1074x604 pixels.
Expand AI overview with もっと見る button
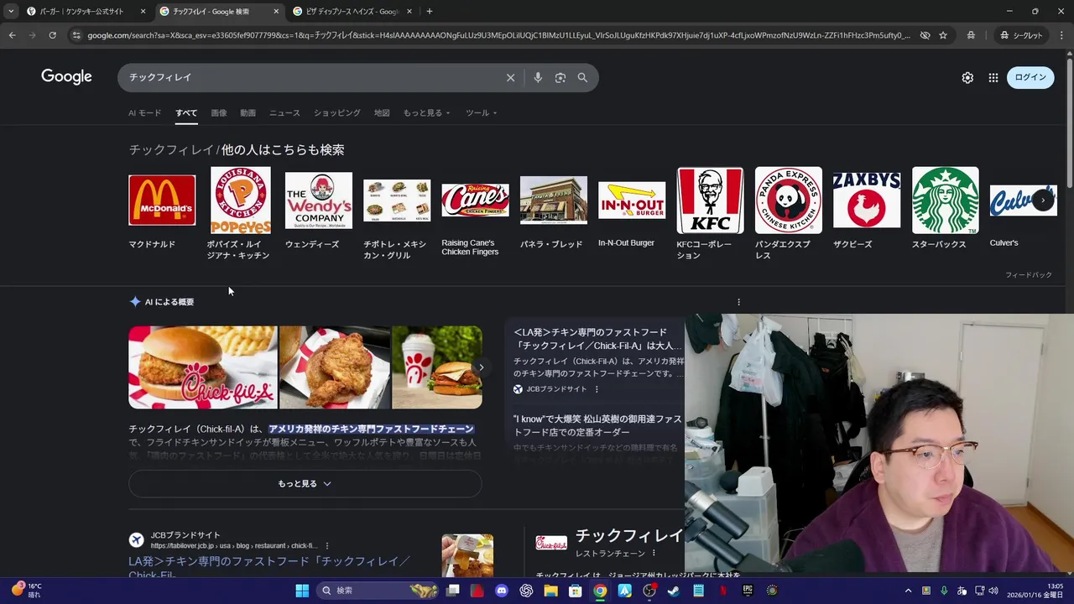click(305, 483)
